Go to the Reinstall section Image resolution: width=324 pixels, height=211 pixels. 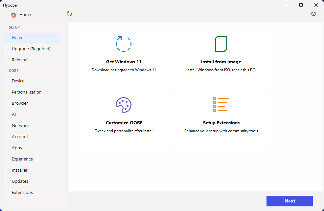32,60
